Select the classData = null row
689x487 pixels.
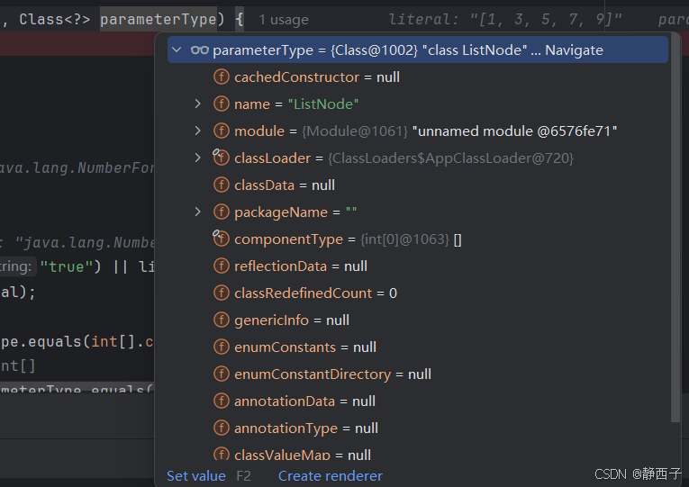(x=417, y=185)
